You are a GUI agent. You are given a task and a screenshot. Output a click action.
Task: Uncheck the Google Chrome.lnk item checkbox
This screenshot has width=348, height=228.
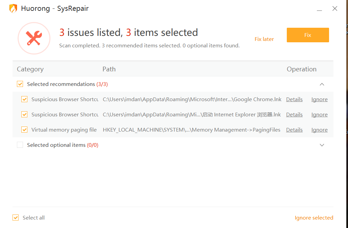[24, 99]
